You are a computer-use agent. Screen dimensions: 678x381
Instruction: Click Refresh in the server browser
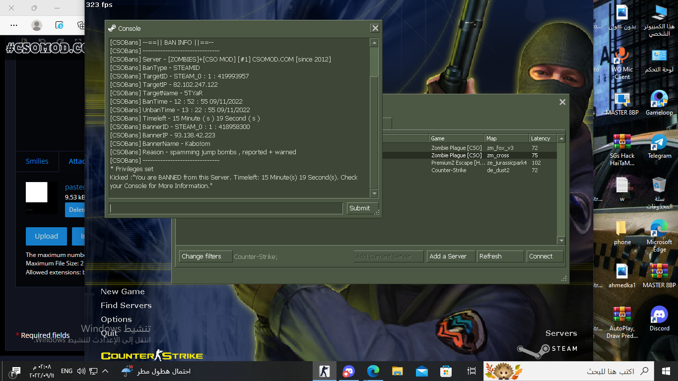coord(500,256)
